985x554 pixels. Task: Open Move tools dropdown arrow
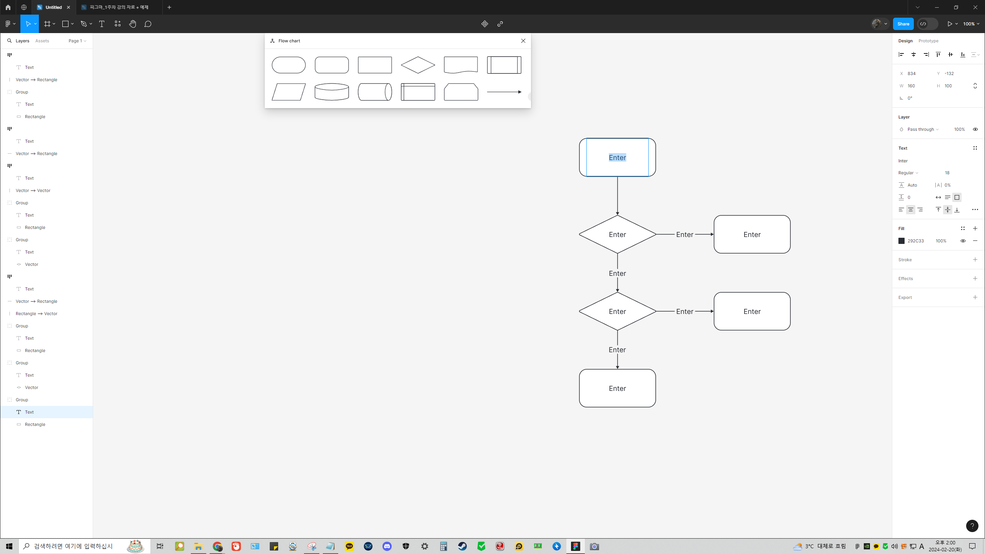point(35,24)
